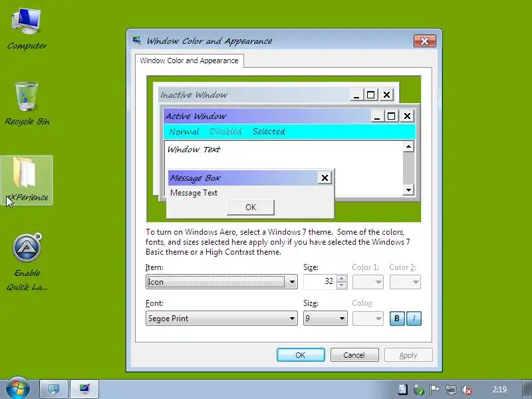Increase item size with up spinner arrow
The height and width of the screenshot is (399, 532).
[341, 279]
